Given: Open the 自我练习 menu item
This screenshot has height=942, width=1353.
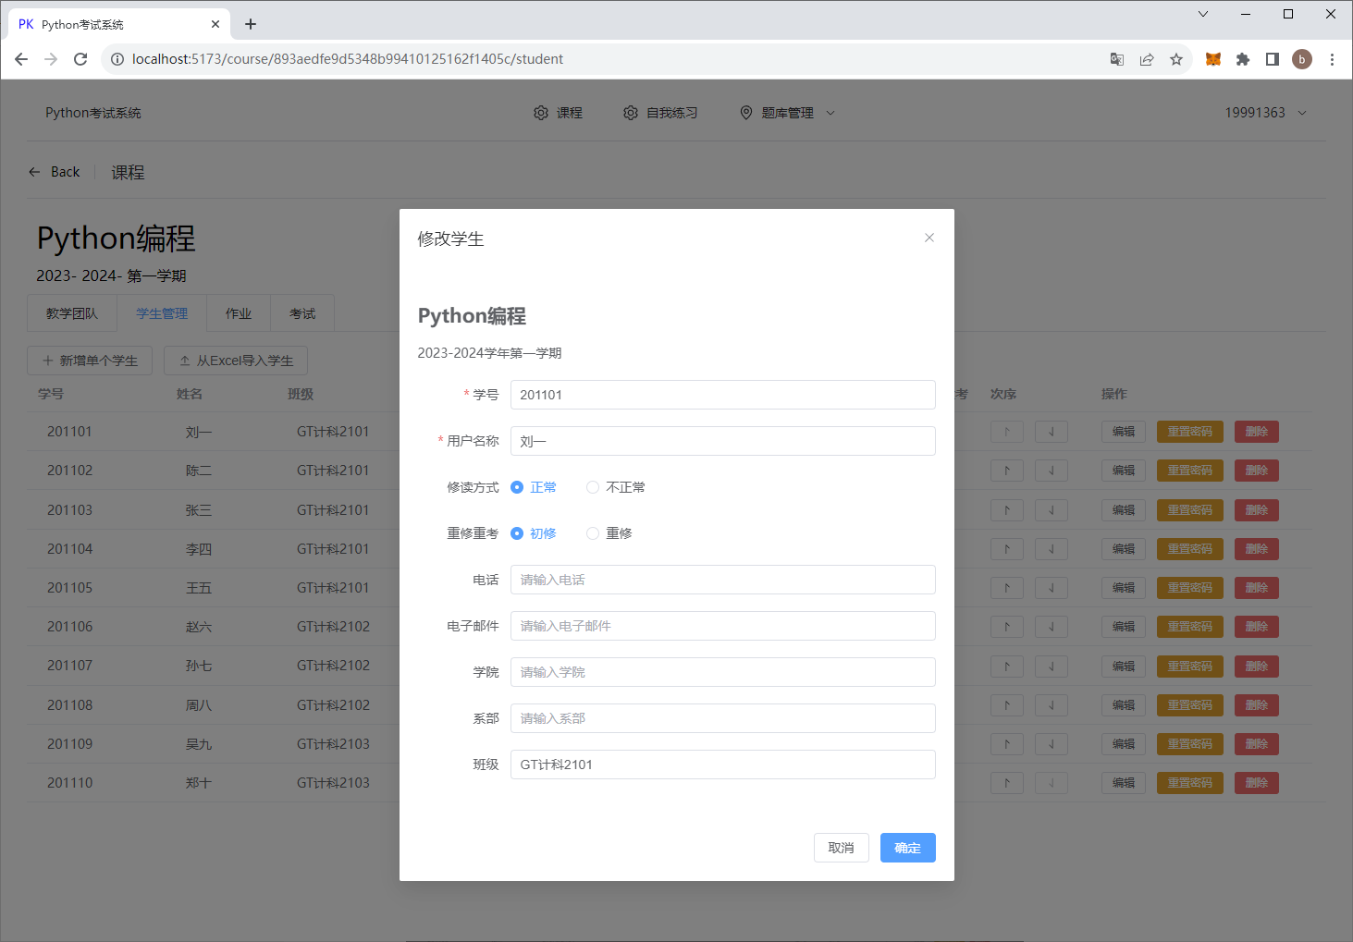Looking at the screenshot, I should tap(660, 113).
